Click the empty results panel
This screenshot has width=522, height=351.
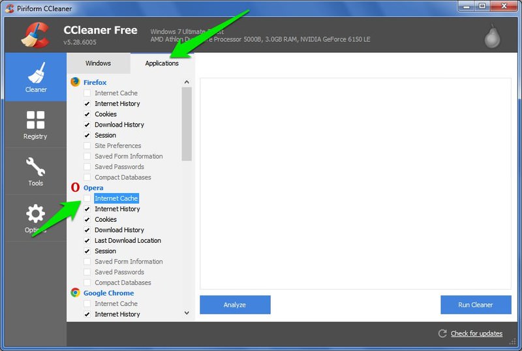coord(355,183)
